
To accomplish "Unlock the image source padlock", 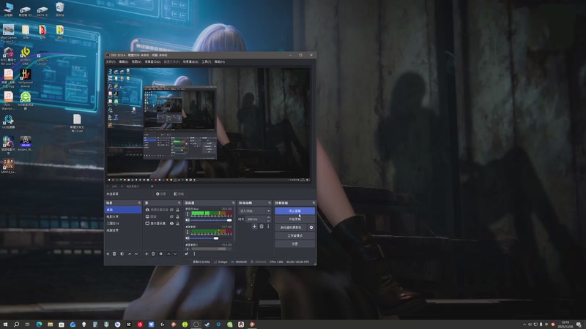I will [x=177, y=216].
